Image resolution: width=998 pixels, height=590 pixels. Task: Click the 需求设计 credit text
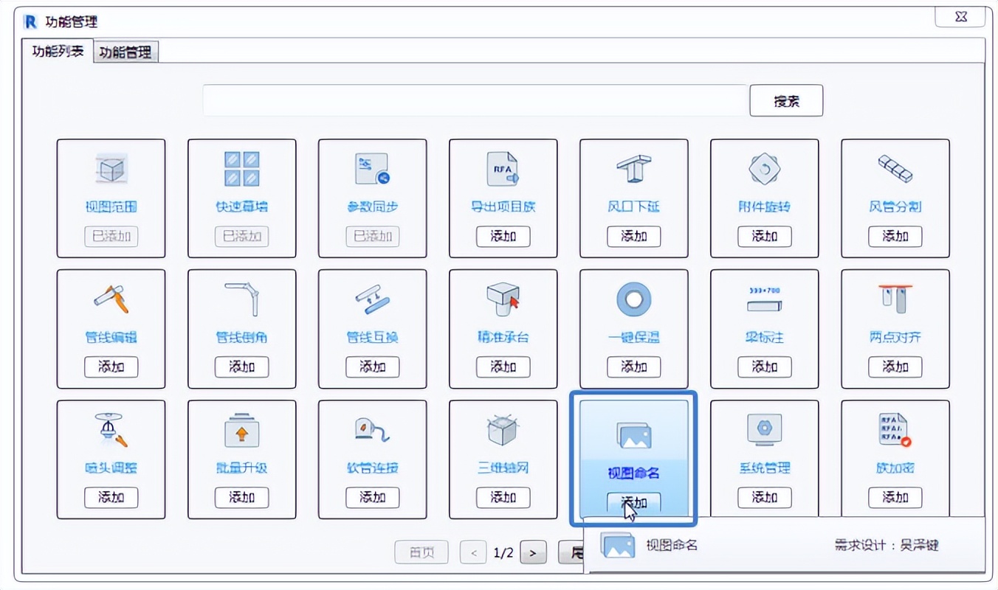click(x=887, y=545)
